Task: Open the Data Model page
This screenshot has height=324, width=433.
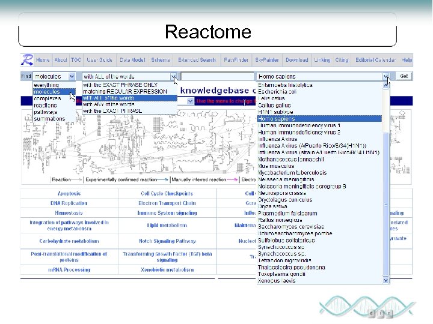Action: (132, 60)
